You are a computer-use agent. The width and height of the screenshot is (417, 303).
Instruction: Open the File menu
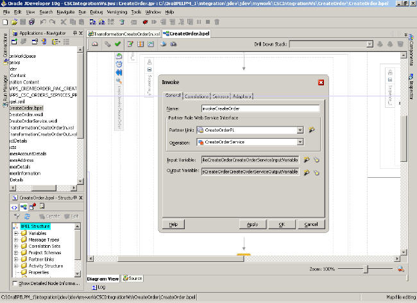coord(6,12)
